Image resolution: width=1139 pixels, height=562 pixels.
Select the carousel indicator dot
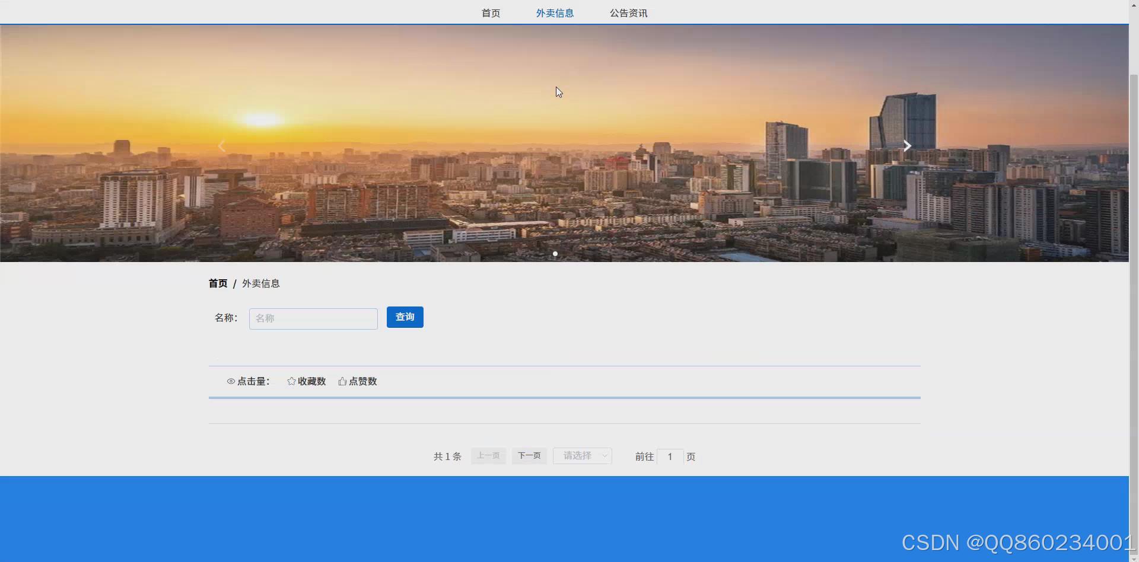coord(555,254)
